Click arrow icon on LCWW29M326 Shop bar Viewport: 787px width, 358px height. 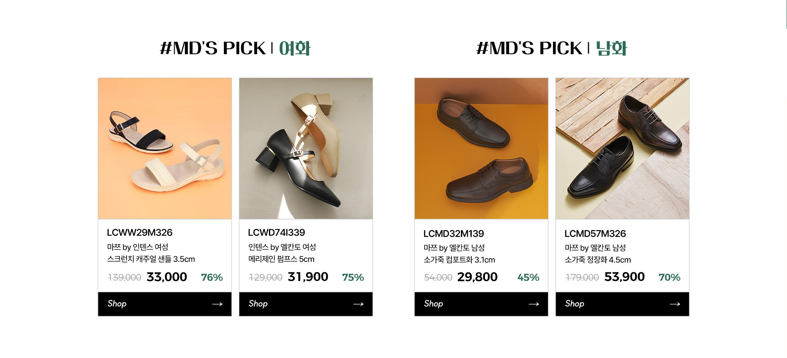click(217, 304)
